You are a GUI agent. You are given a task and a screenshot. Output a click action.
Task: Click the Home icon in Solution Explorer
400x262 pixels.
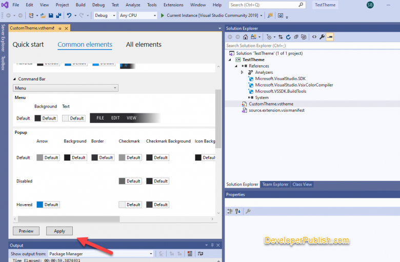click(x=245, y=37)
